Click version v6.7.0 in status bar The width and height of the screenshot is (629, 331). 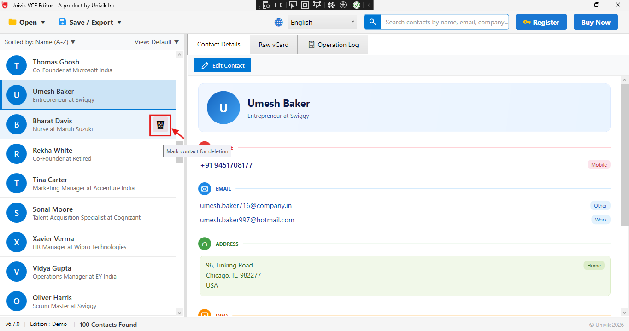pos(12,324)
